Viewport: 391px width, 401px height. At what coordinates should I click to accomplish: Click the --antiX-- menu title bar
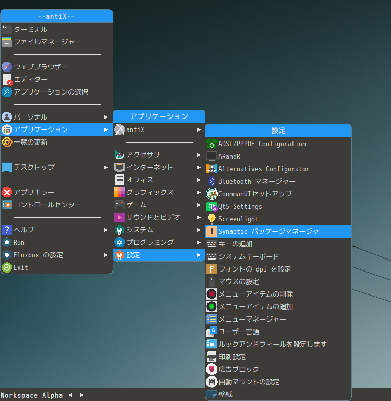click(56, 16)
